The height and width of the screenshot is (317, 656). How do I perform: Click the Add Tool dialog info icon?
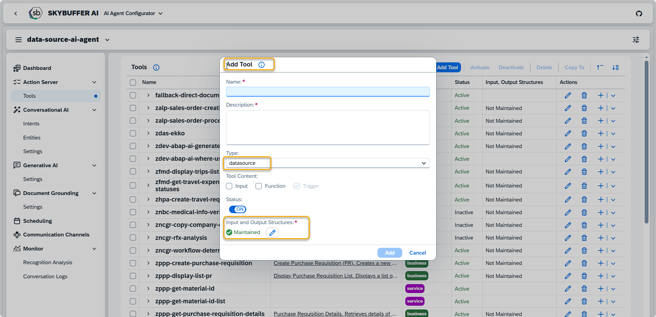click(261, 65)
